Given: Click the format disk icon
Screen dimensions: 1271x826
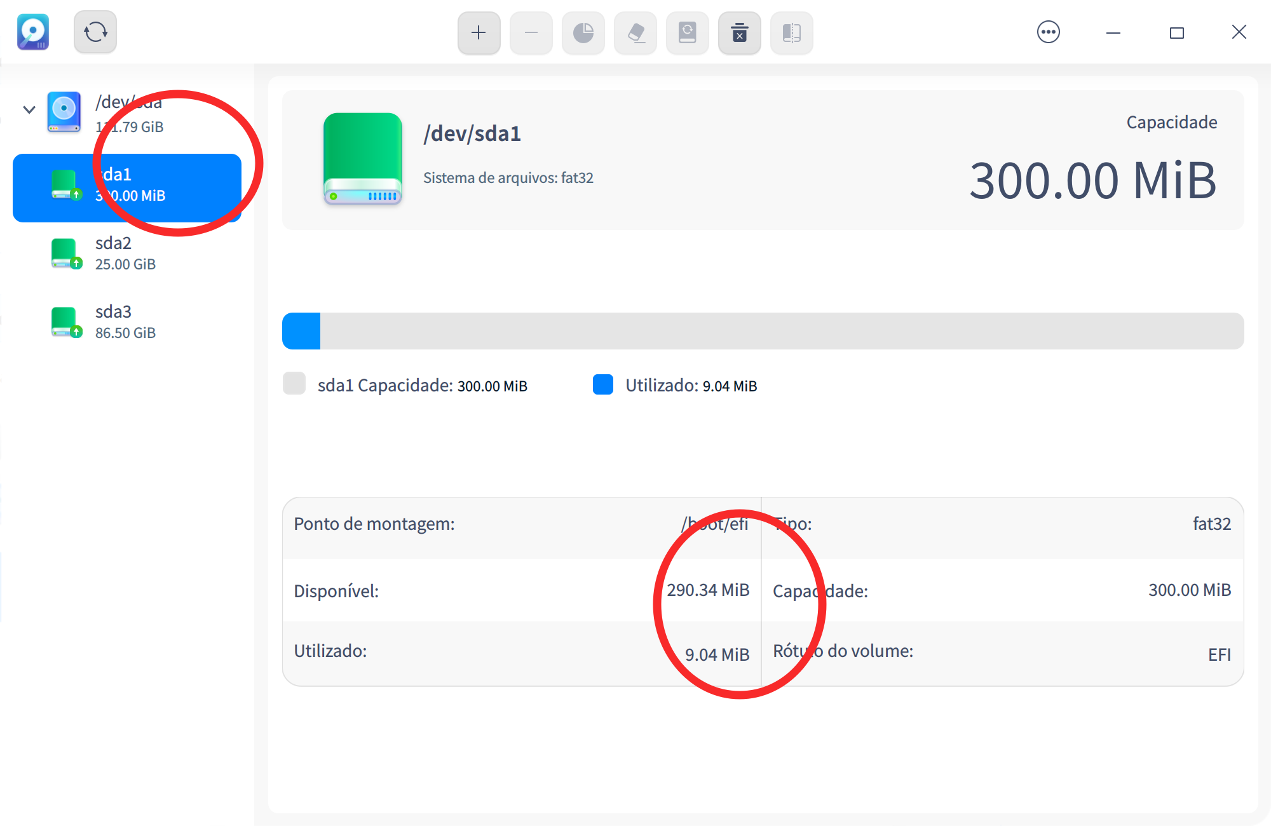Looking at the screenshot, I should (687, 32).
